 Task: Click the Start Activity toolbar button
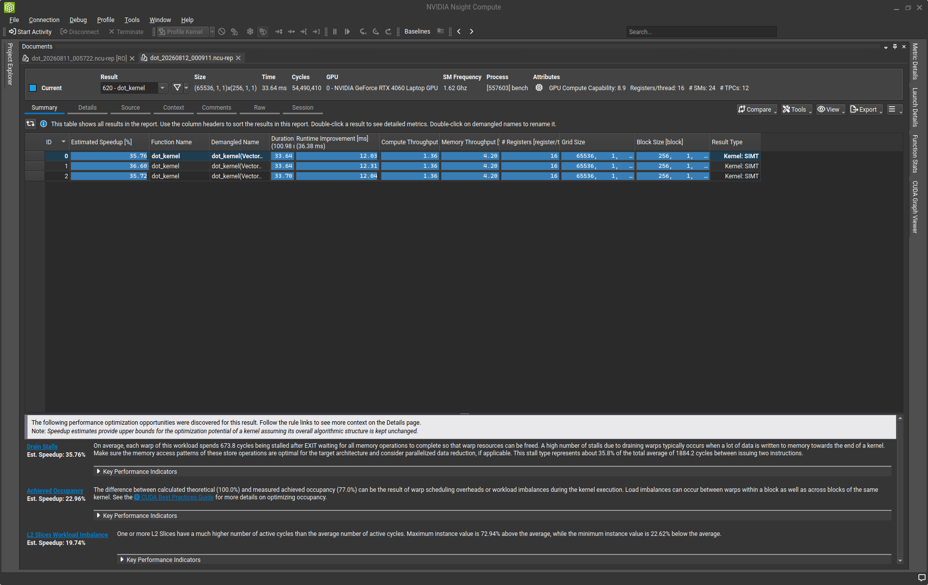pos(30,32)
